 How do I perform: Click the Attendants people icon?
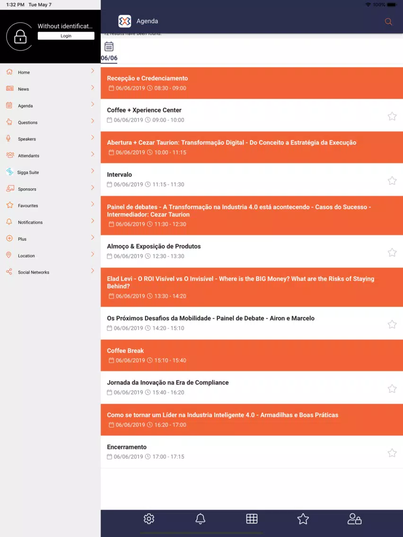[x=10, y=155]
